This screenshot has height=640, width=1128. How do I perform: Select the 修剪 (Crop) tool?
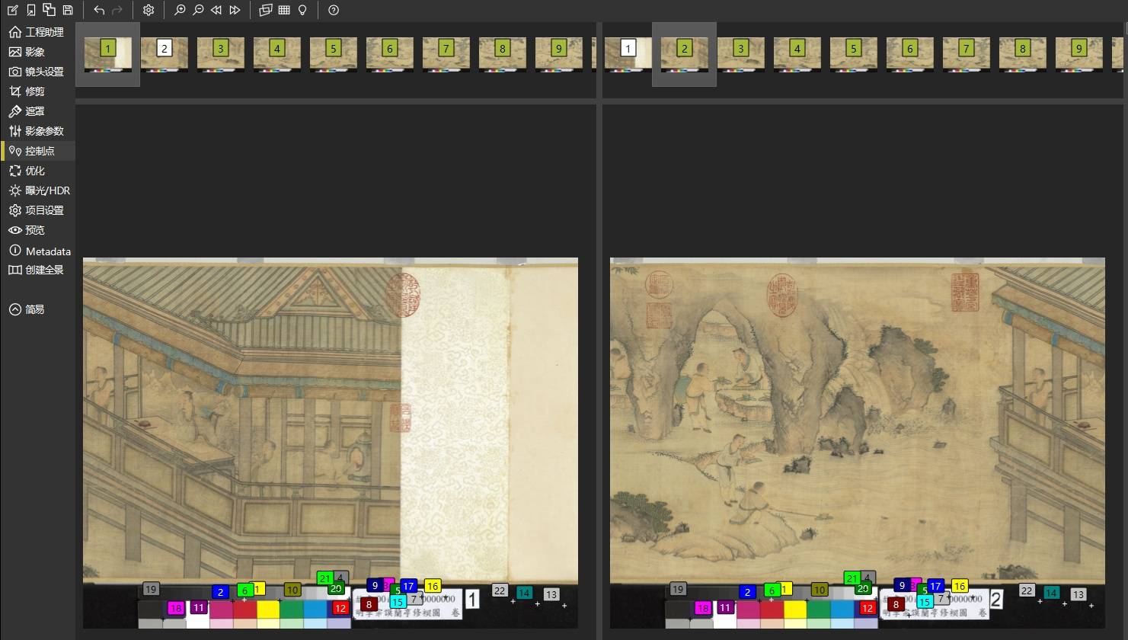pyautogui.click(x=34, y=91)
